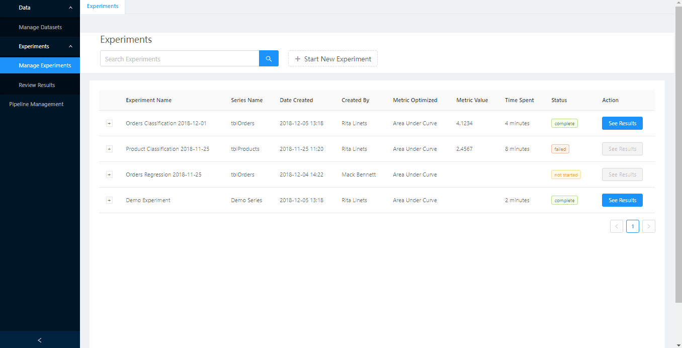Click the Date Created column header
The width and height of the screenshot is (682, 348).
[296, 100]
